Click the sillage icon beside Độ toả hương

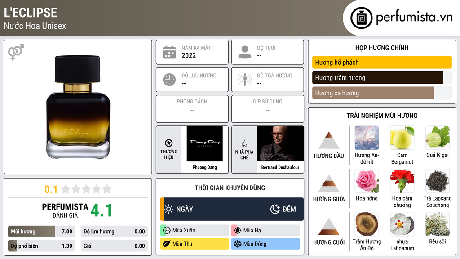245,80
